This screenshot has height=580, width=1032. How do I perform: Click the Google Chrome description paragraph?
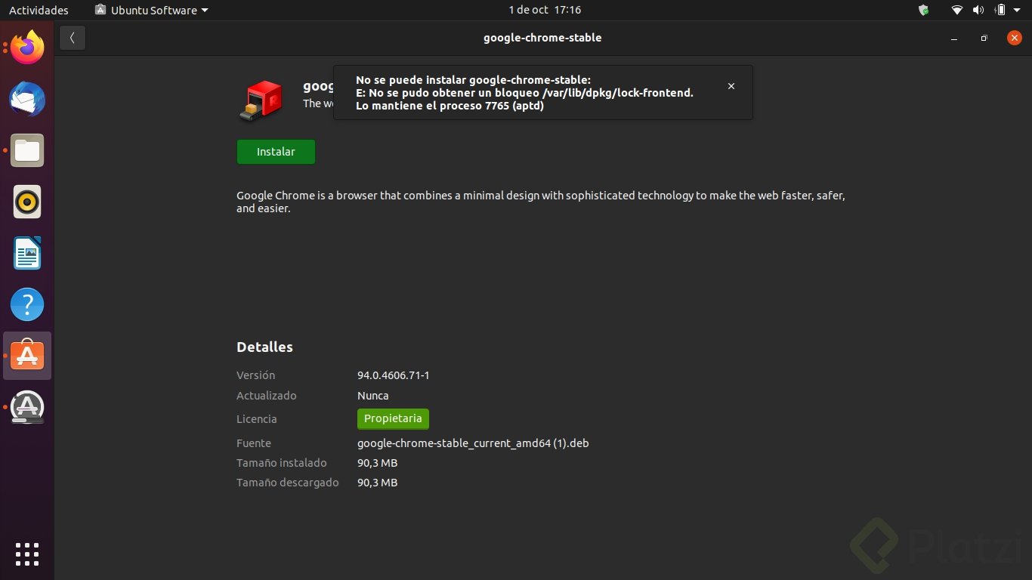point(541,202)
